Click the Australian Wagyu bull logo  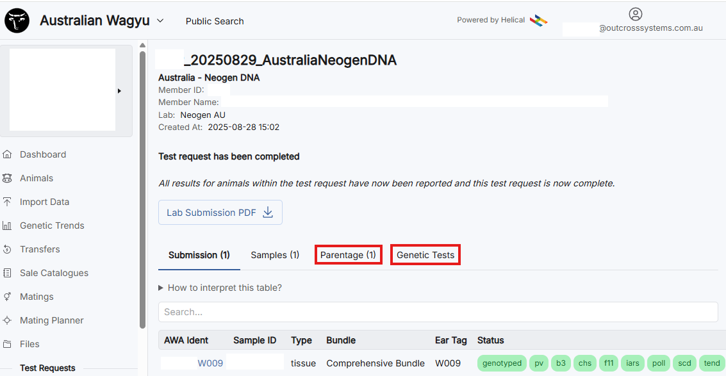[19, 21]
